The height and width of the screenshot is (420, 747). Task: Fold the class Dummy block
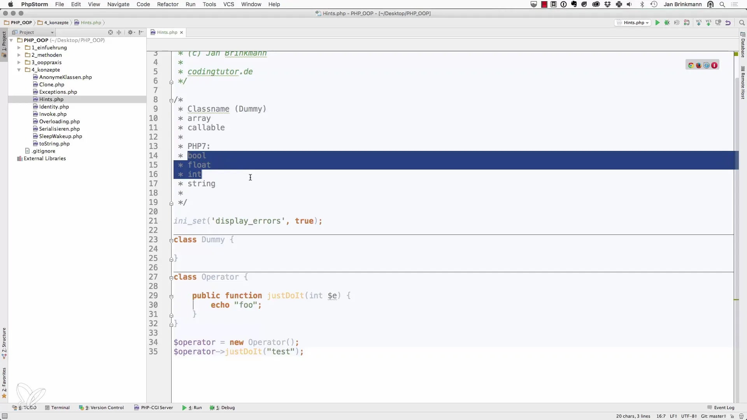(171, 240)
